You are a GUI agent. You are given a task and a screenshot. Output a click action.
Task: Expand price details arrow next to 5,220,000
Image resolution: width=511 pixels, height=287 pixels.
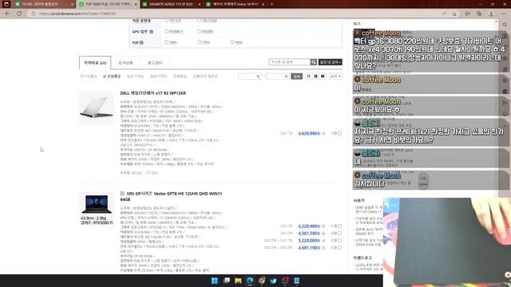(323, 241)
